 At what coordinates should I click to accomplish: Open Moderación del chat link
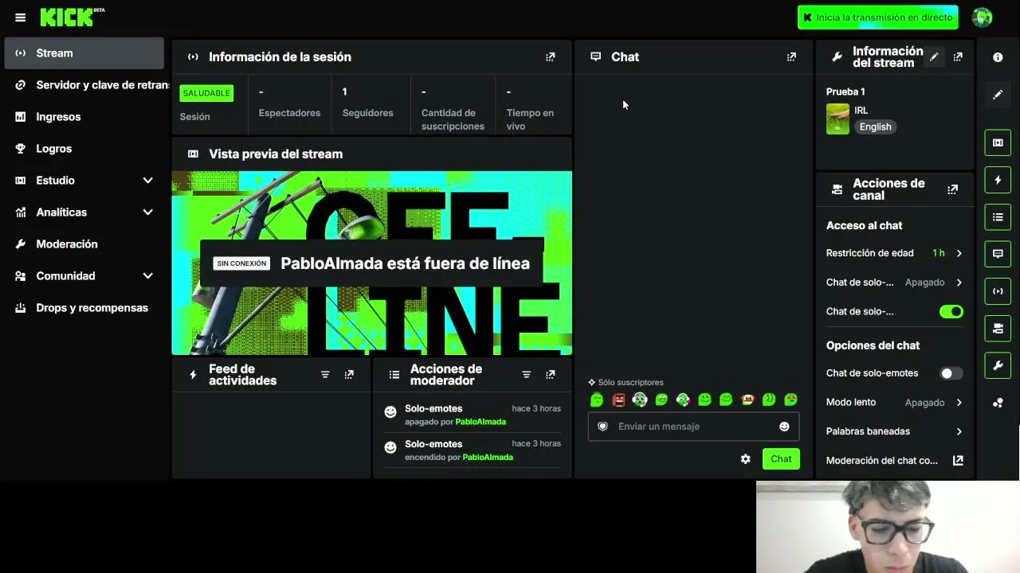point(882,461)
